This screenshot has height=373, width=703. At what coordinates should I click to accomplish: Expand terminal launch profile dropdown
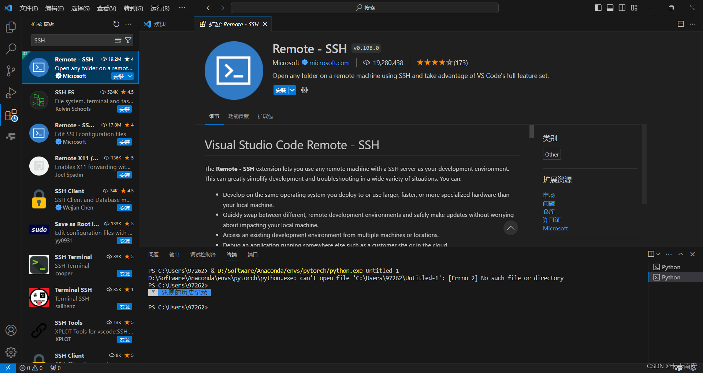click(658, 254)
